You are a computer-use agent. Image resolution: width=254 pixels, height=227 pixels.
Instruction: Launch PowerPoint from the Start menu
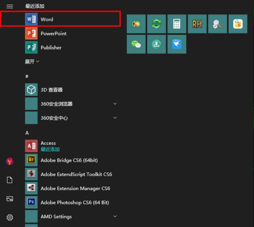pyautogui.click(x=53, y=34)
